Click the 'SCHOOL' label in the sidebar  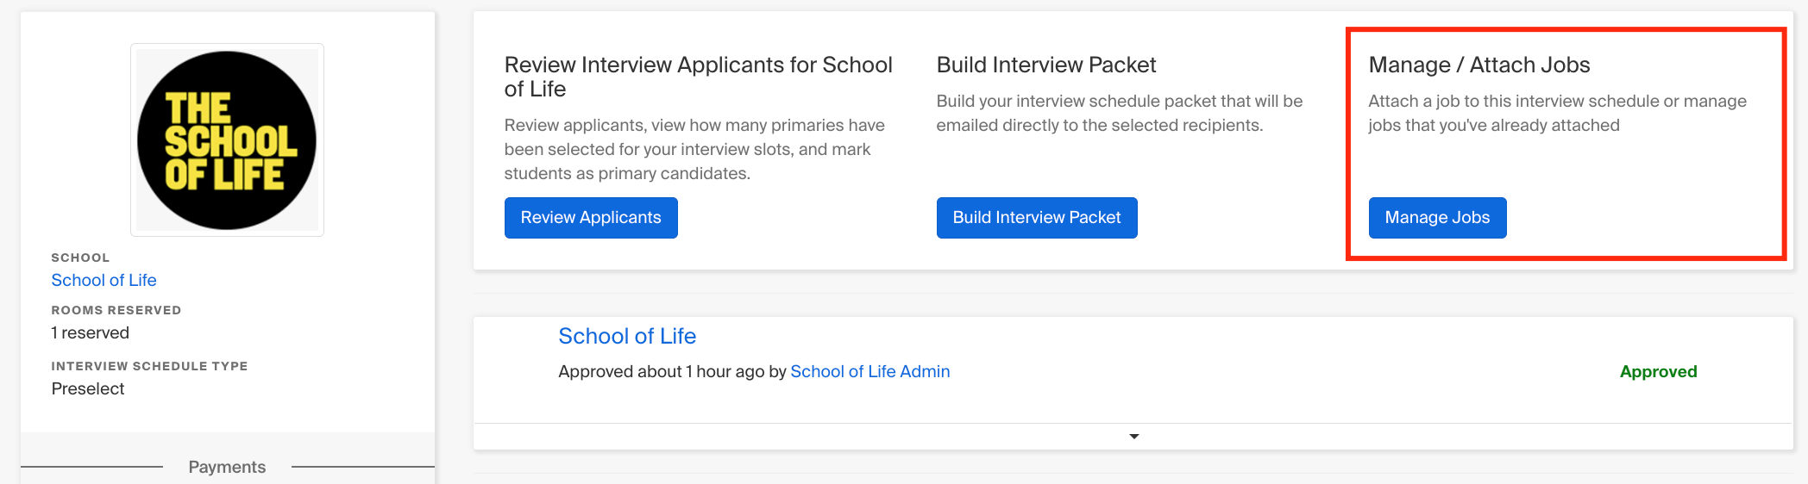[x=80, y=258]
